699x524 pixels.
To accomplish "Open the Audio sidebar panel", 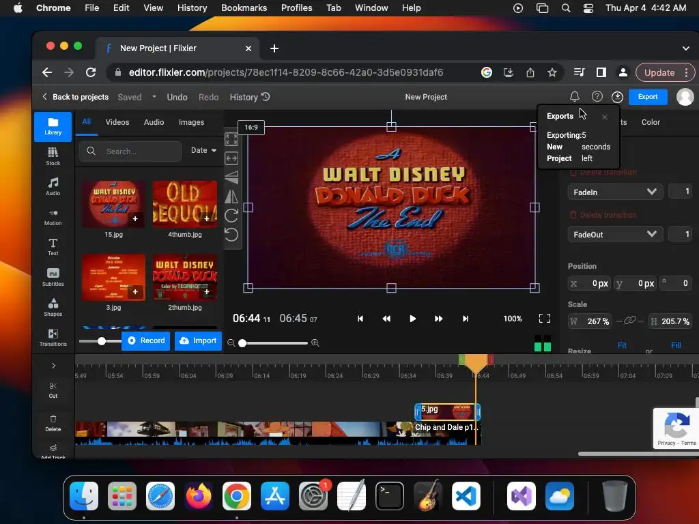I will pos(53,186).
